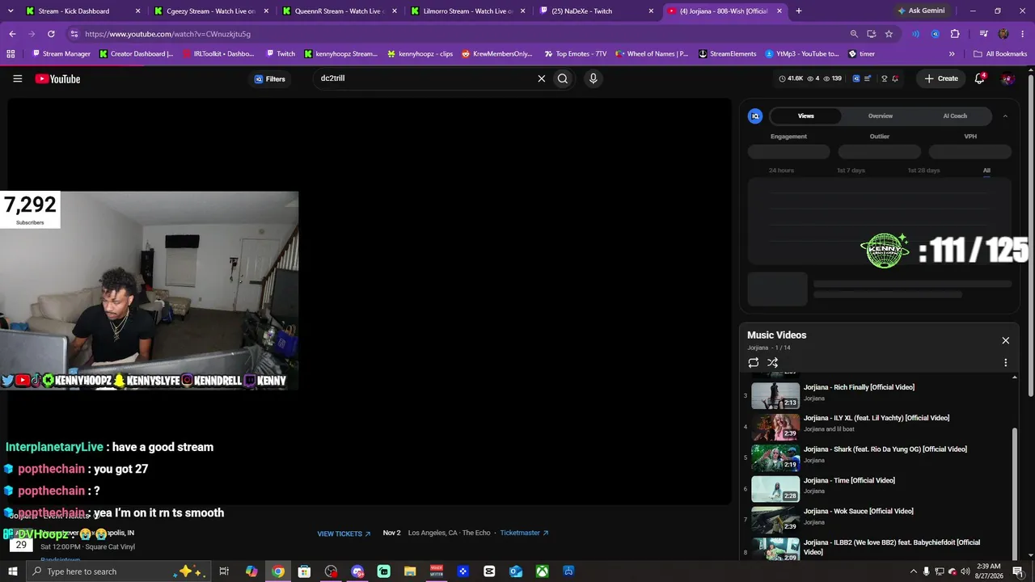Bookmark this page with the star

pyautogui.click(x=889, y=34)
